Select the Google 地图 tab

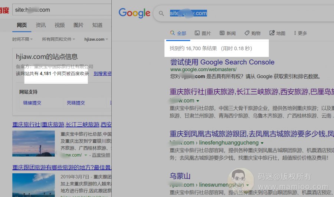coord(277,33)
